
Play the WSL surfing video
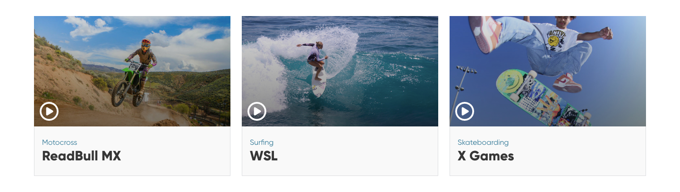pyautogui.click(x=257, y=111)
